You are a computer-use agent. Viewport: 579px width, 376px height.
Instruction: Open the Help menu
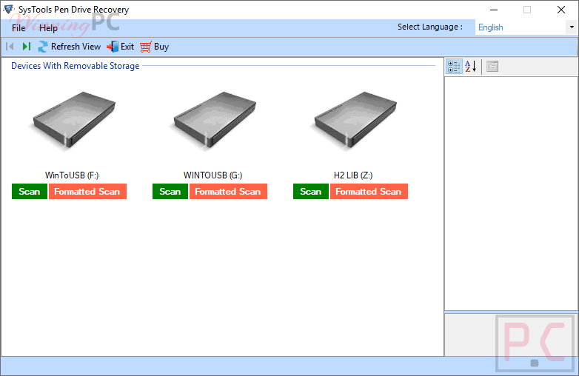coord(48,27)
